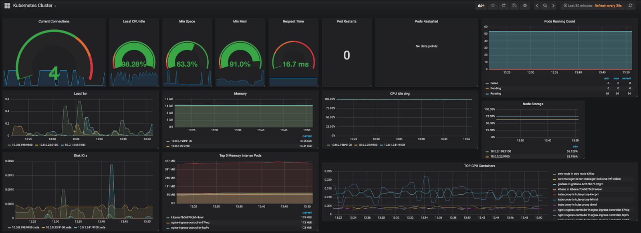Shift time range backward with left arrow
Screen dimensions: 641x233
point(537,6)
